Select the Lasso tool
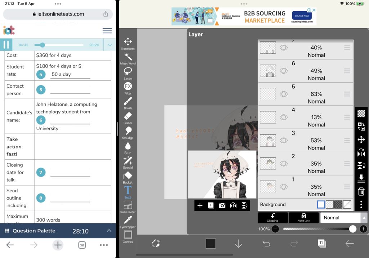 tap(128, 73)
